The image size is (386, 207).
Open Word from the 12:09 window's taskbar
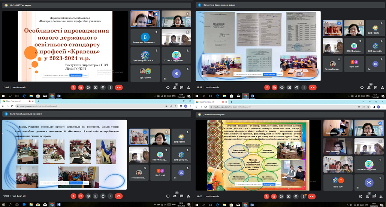click(x=59, y=96)
